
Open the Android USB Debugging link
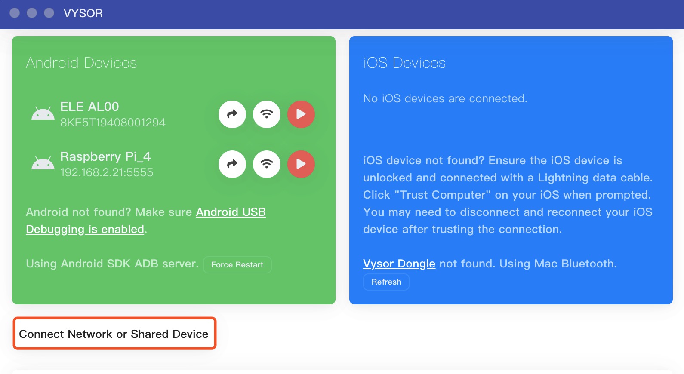click(146, 221)
